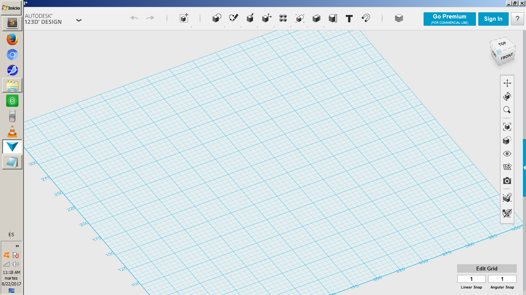Click the Sign In button

click(493, 19)
